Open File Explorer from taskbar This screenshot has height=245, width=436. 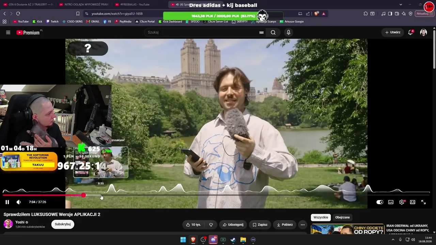click(243, 240)
